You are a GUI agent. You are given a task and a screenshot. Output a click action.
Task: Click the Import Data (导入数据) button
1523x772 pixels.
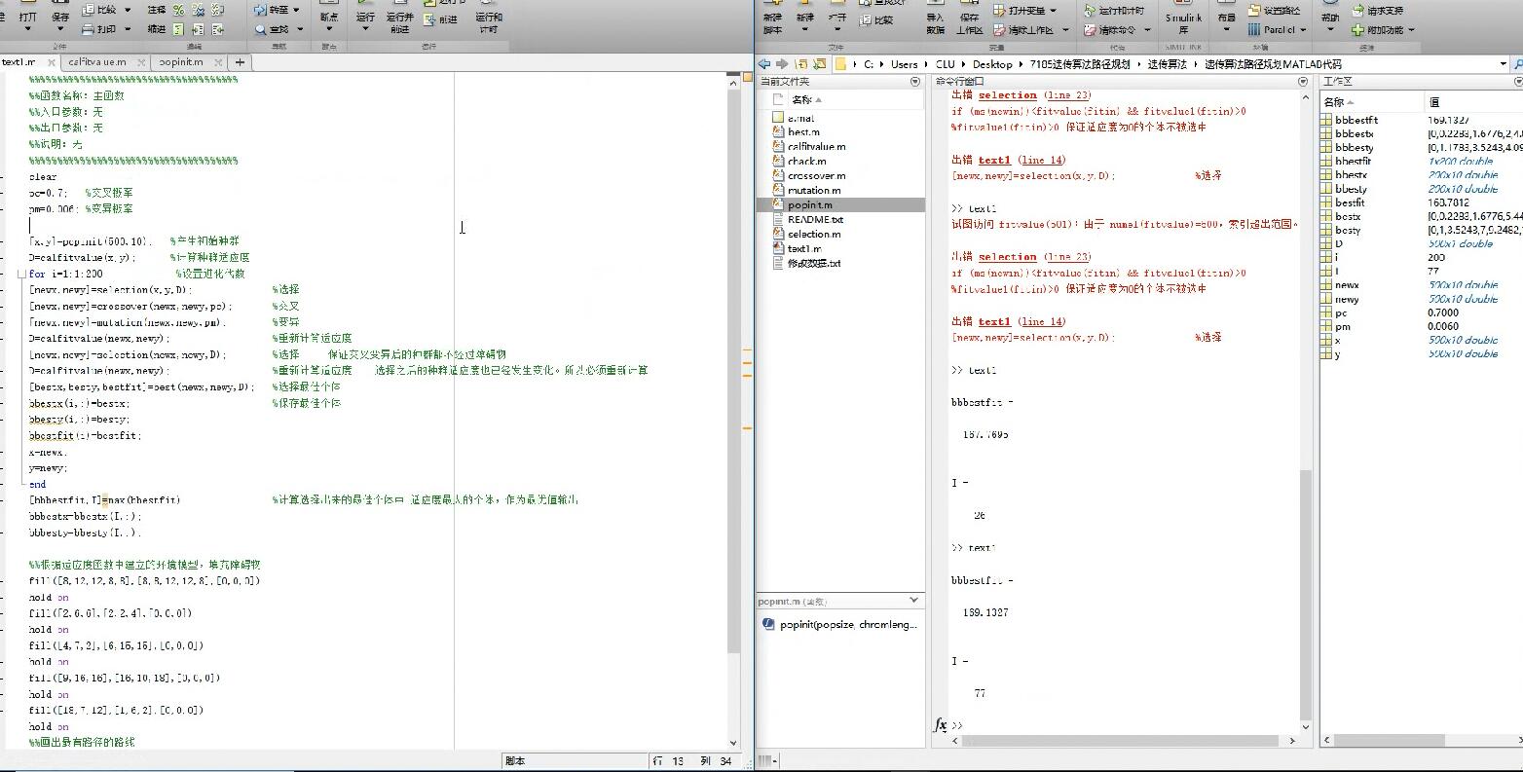(935, 18)
